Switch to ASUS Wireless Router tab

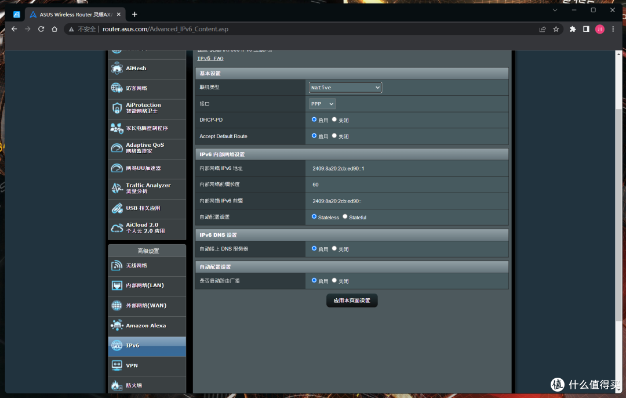75,15
